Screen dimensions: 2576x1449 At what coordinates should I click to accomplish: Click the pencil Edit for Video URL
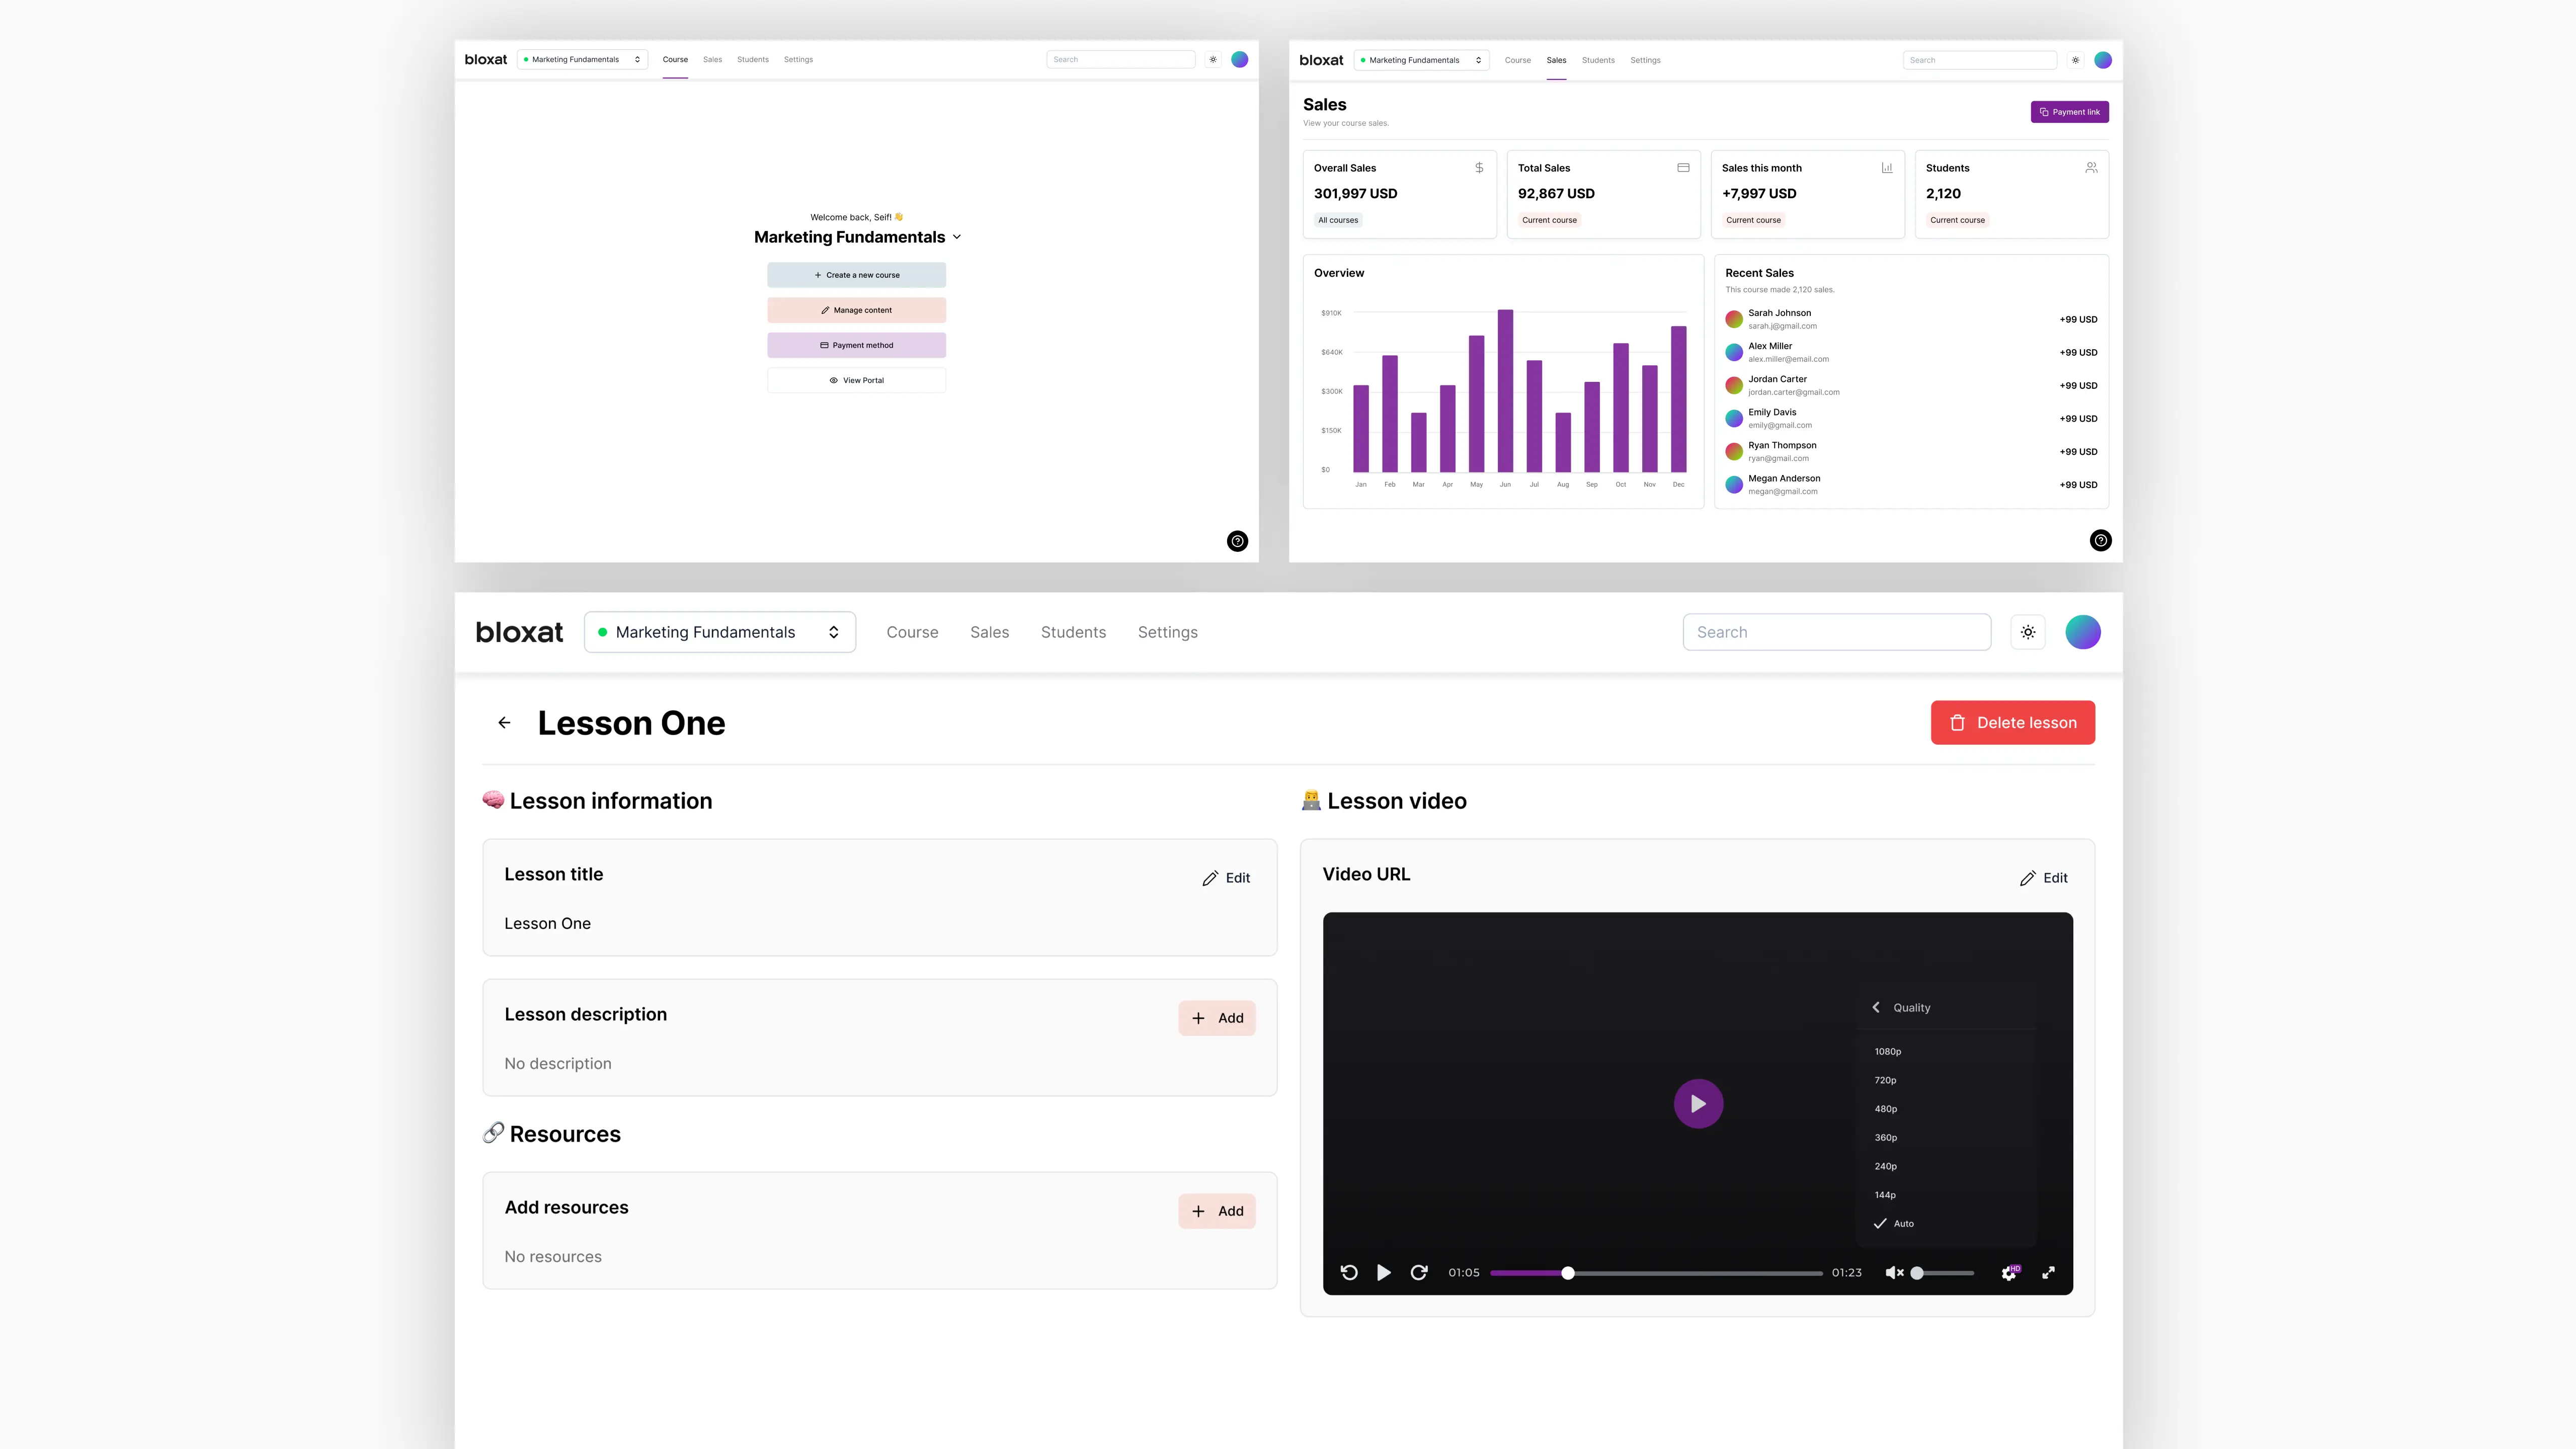2043,878
